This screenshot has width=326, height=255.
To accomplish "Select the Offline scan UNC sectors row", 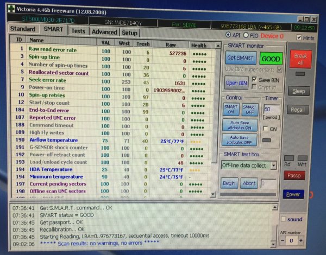I will click(x=110, y=191).
